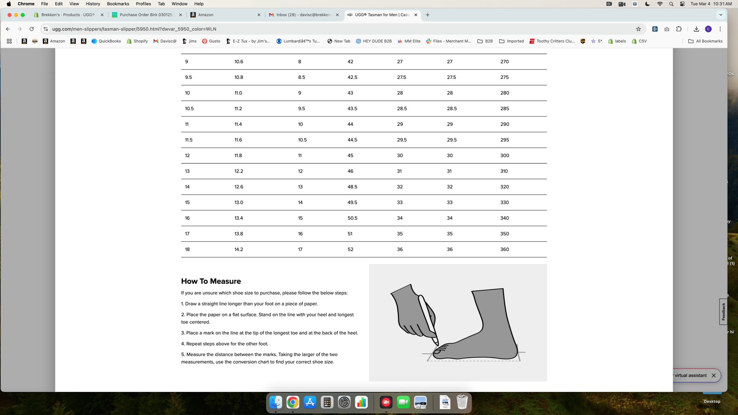Open the B2B bookmarks folder

coord(485,41)
